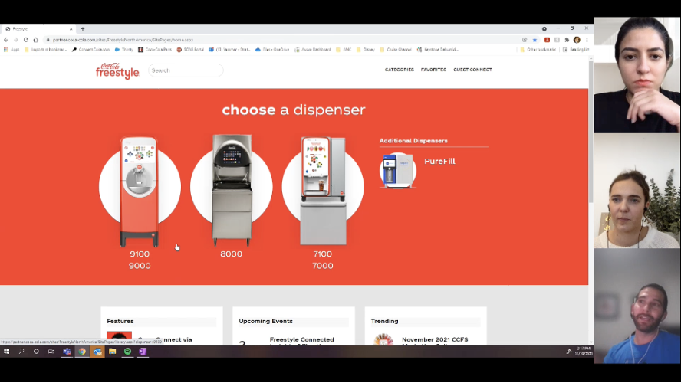Click the 9100 label
Screen dimensions: 681x383
click(140, 254)
